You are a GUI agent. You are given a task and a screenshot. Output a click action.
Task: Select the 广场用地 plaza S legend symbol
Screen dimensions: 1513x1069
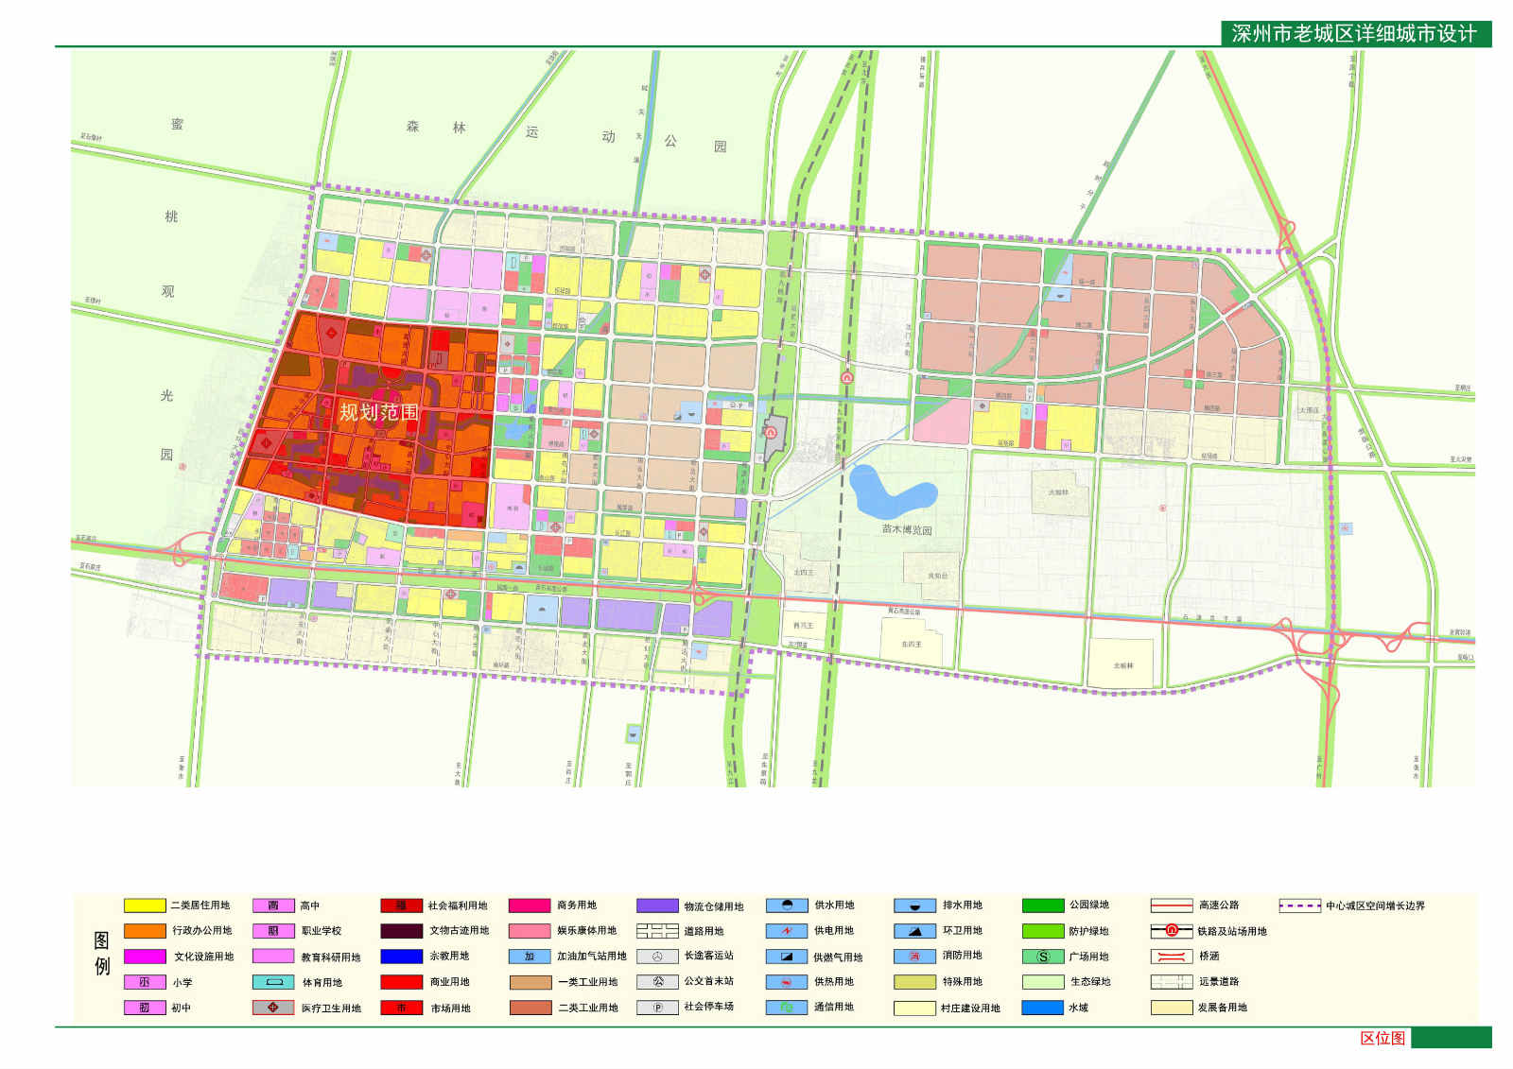pos(1043,957)
